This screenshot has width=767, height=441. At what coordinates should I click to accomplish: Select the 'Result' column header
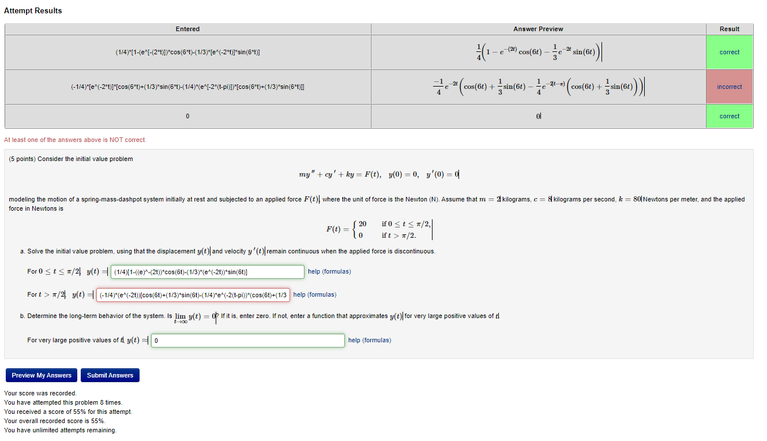click(730, 29)
